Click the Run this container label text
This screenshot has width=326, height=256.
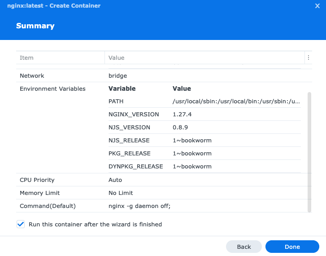95,225
